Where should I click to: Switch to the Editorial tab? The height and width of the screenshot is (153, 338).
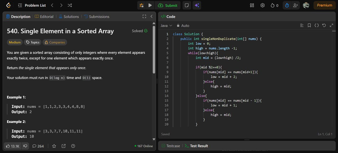[x=44, y=17]
